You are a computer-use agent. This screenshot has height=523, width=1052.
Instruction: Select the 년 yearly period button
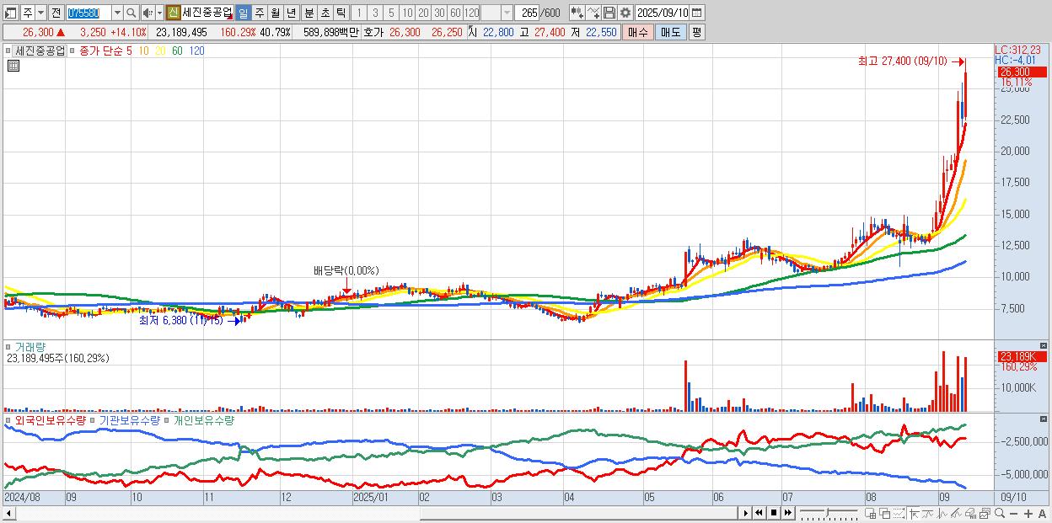(291, 13)
